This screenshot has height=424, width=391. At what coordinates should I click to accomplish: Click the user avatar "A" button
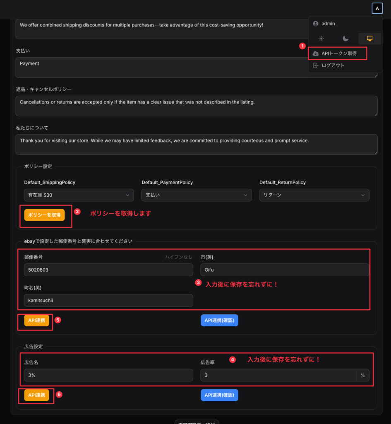pos(377,8)
